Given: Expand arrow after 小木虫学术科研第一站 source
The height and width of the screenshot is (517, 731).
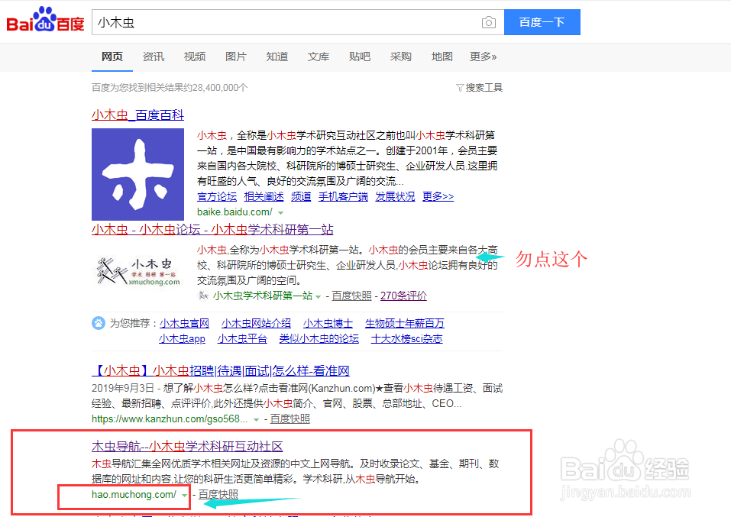Looking at the screenshot, I should 318,296.
